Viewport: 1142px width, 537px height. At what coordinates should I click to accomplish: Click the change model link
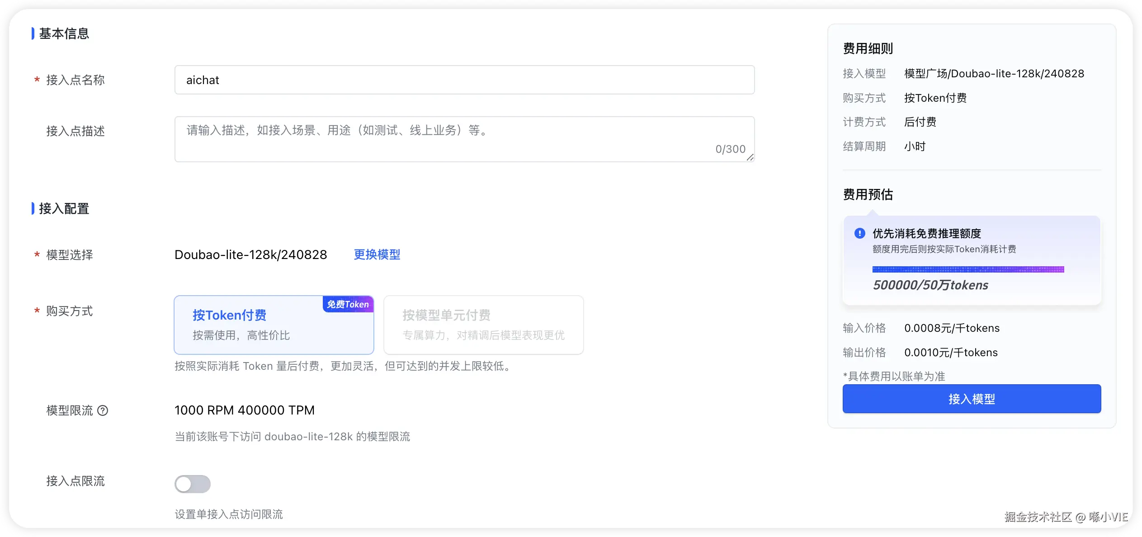pyautogui.click(x=377, y=254)
